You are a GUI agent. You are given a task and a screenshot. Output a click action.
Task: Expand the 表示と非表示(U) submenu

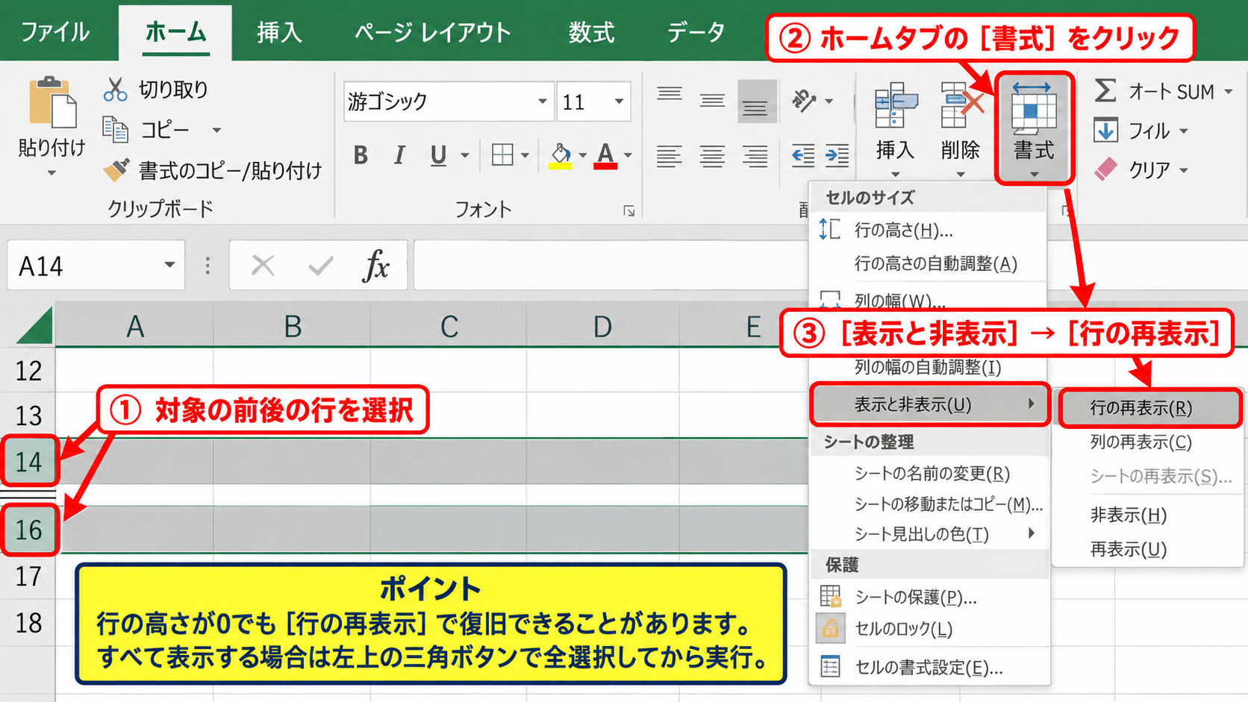click(x=930, y=404)
